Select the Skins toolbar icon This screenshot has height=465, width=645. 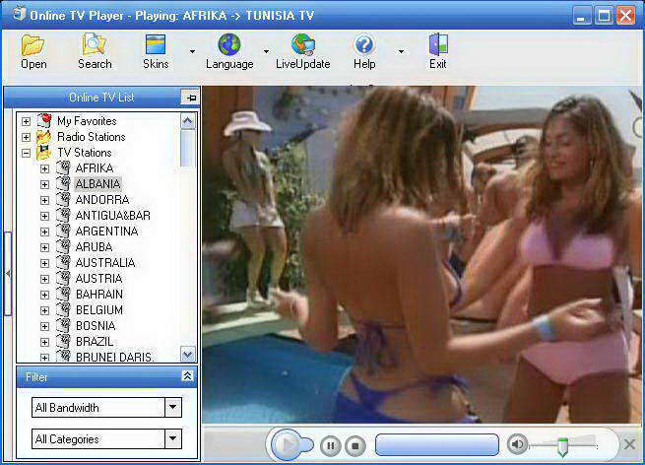click(x=156, y=44)
